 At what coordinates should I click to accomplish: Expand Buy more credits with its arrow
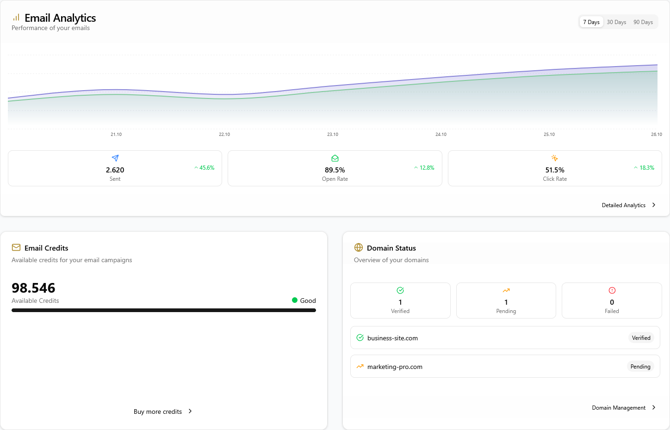(190, 411)
